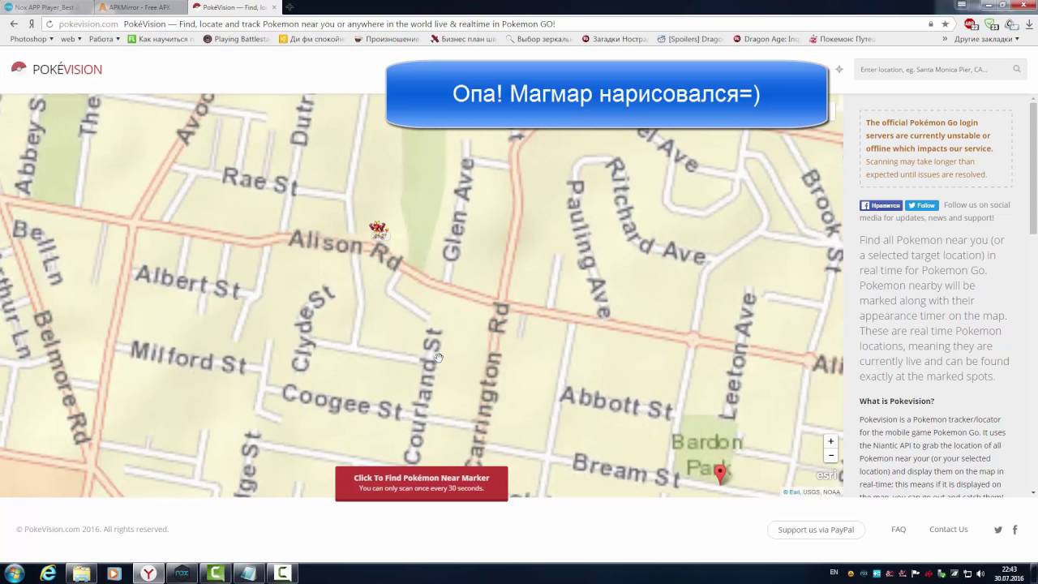The width and height of the screenshot is (1038, 584).
Task: Open a new browser tab with plus button
Action: click(x=290, y=7)
